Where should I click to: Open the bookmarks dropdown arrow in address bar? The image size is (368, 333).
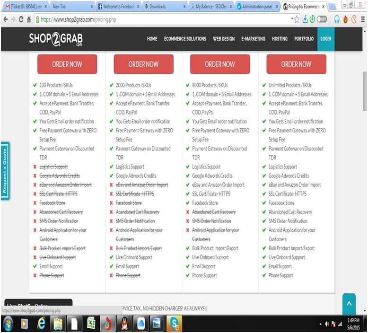tap(292, 18)
